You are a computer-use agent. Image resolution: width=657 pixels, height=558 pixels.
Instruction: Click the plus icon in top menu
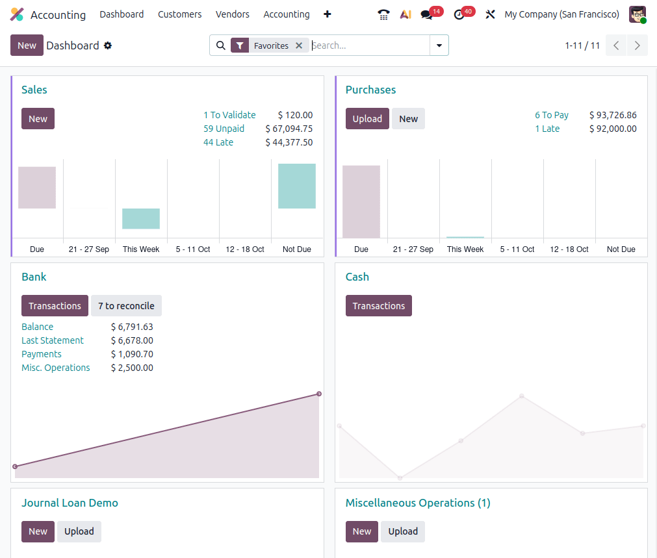coord(327,14)
